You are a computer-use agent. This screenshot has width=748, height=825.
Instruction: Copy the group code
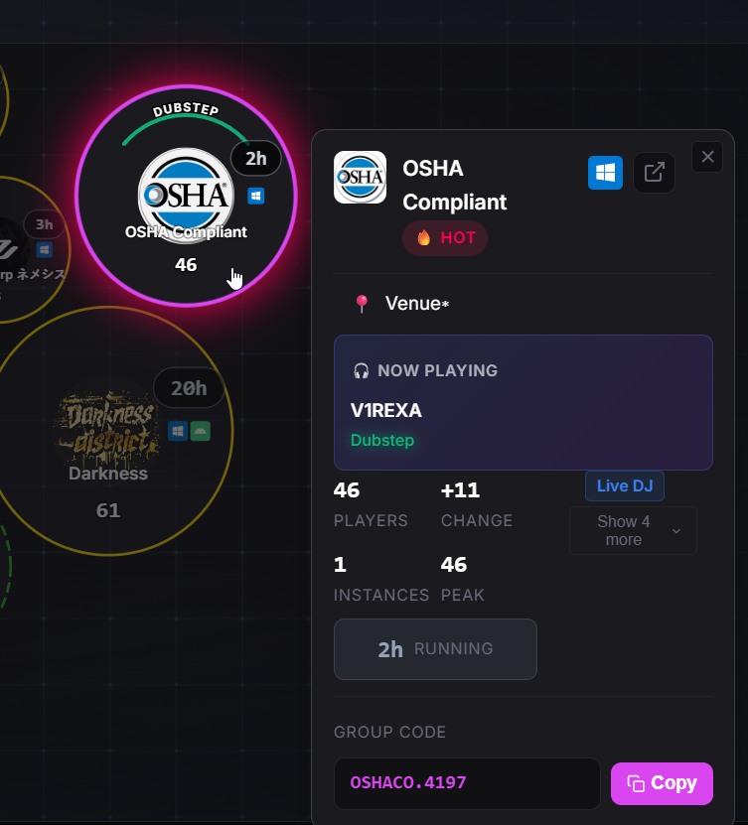662,783
